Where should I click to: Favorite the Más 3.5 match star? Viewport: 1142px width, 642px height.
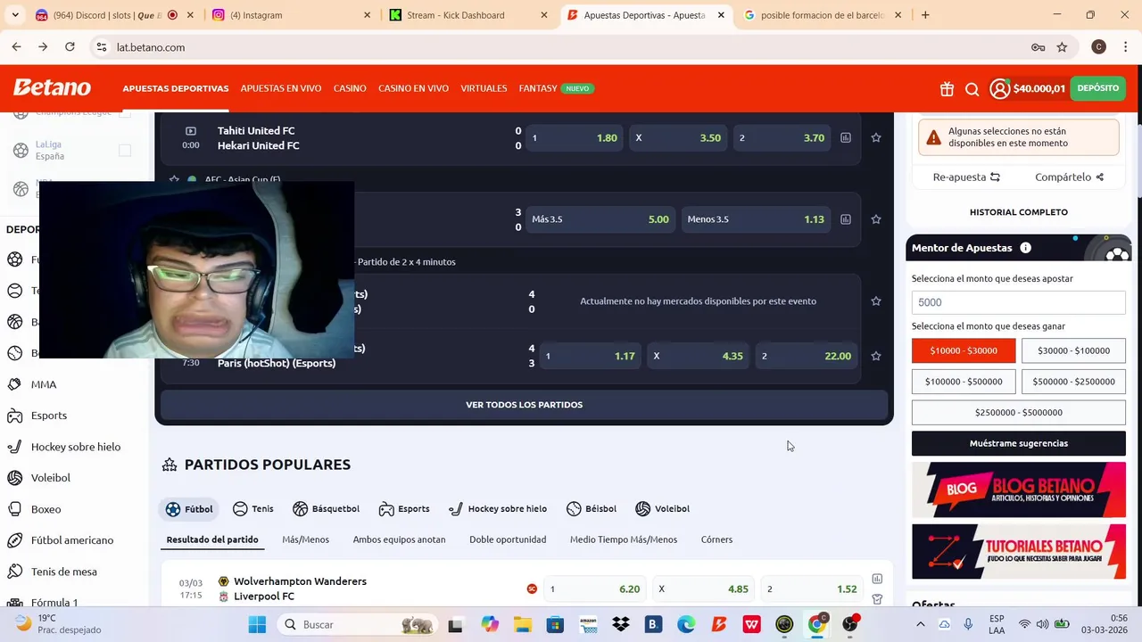876,218
